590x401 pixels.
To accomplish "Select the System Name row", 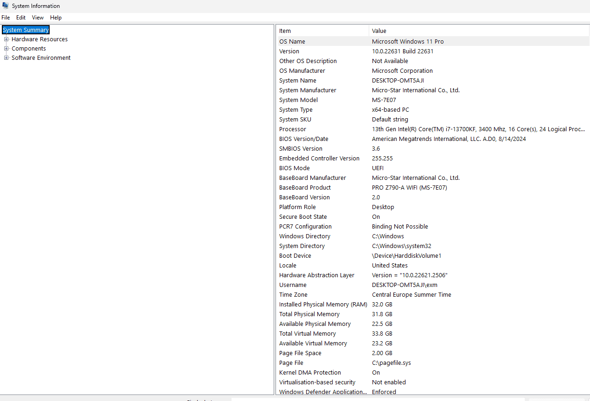I will pos(433,81).
